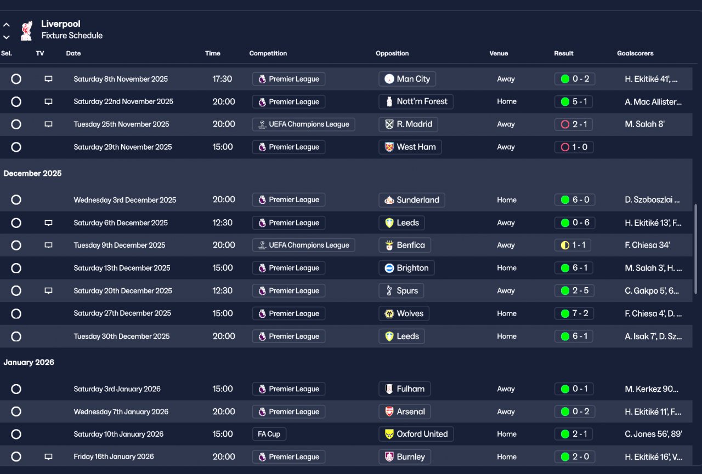
Task: Click the Arsenal club crest
Action: point(389,412)
